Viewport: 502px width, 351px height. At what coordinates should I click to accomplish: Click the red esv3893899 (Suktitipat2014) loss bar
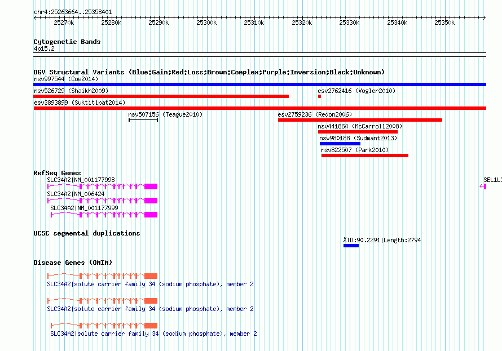(259, 108)
